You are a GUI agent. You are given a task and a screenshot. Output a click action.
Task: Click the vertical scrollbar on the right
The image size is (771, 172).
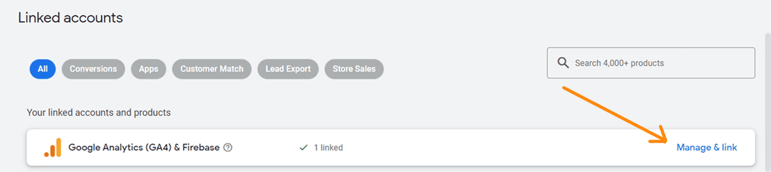[768, 102]
